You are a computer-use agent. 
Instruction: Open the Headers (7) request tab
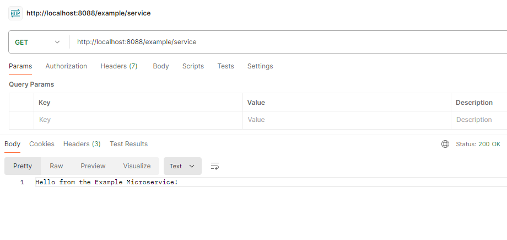point(118,66)
